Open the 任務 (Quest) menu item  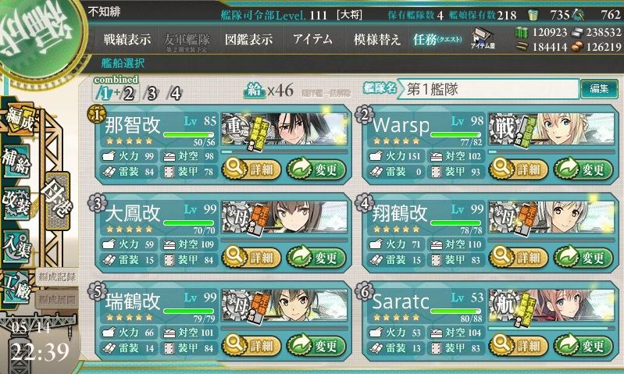coord(437,39)
